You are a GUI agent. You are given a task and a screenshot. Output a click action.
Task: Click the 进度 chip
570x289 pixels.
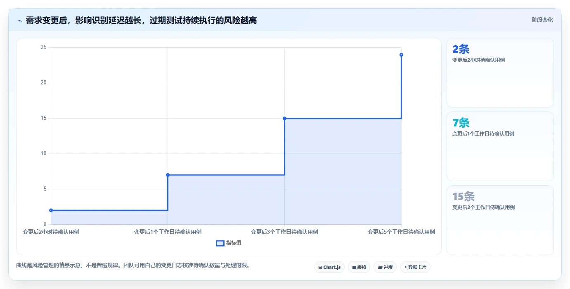(x=385, y=267)
